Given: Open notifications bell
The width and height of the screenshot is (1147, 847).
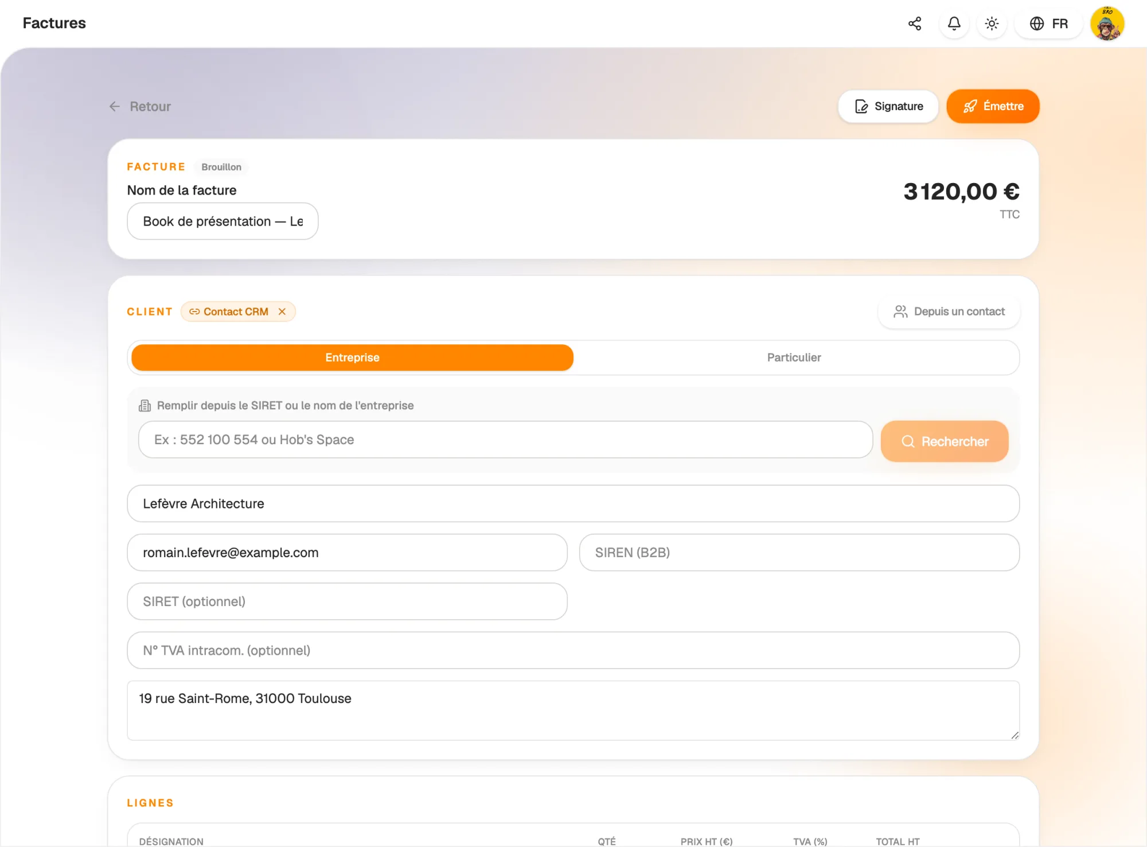Looking at the screenshot, I should (x=954, y=24).
